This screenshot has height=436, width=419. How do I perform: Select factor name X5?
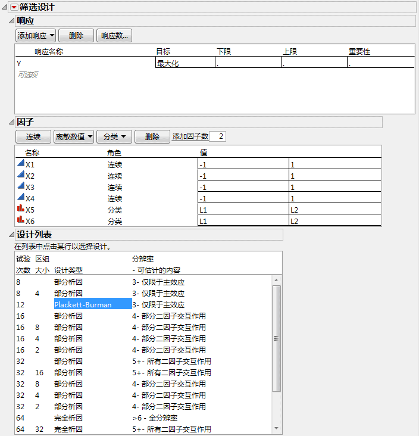point(30,210)
